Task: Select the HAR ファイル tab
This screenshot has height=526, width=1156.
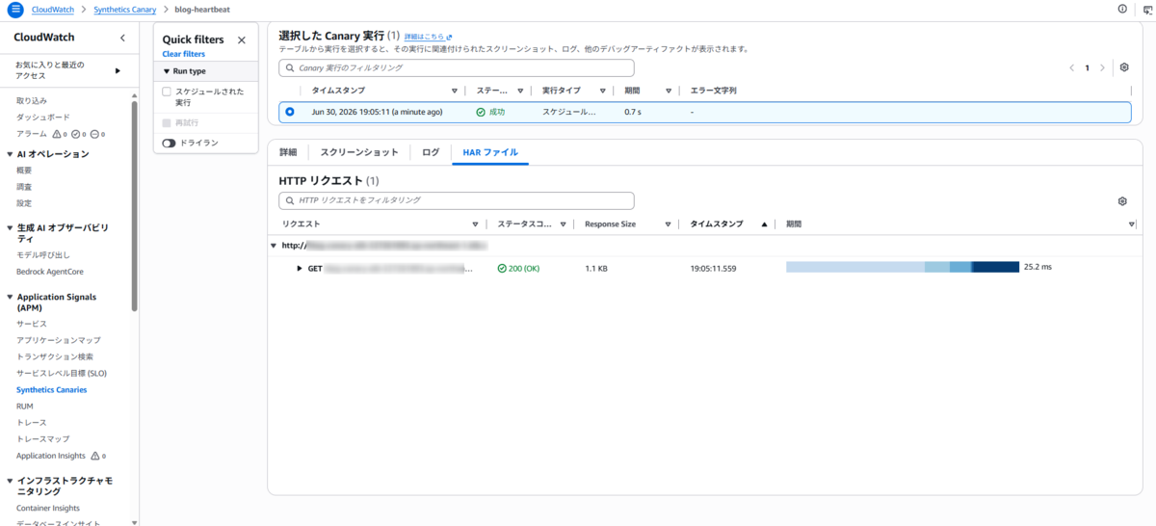Action: [490, 152]
